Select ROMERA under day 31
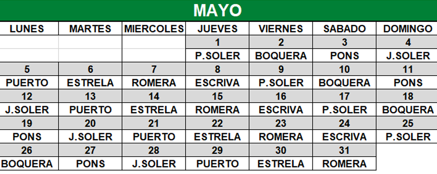Screen dimensions: 437x174 [x=344, y=164]
